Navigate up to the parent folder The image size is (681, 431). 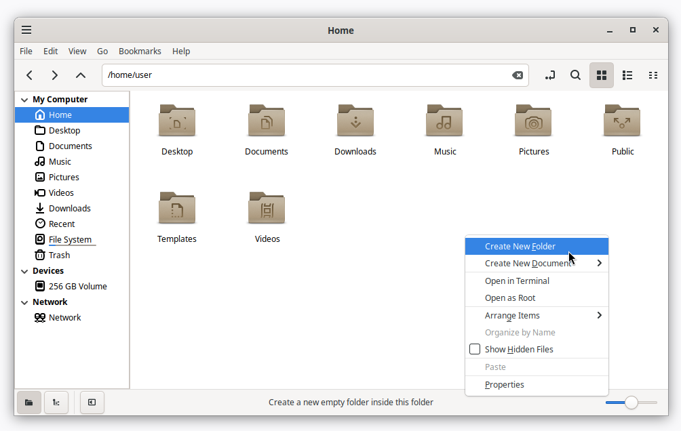pyautogui.click(x=80, y=75)
